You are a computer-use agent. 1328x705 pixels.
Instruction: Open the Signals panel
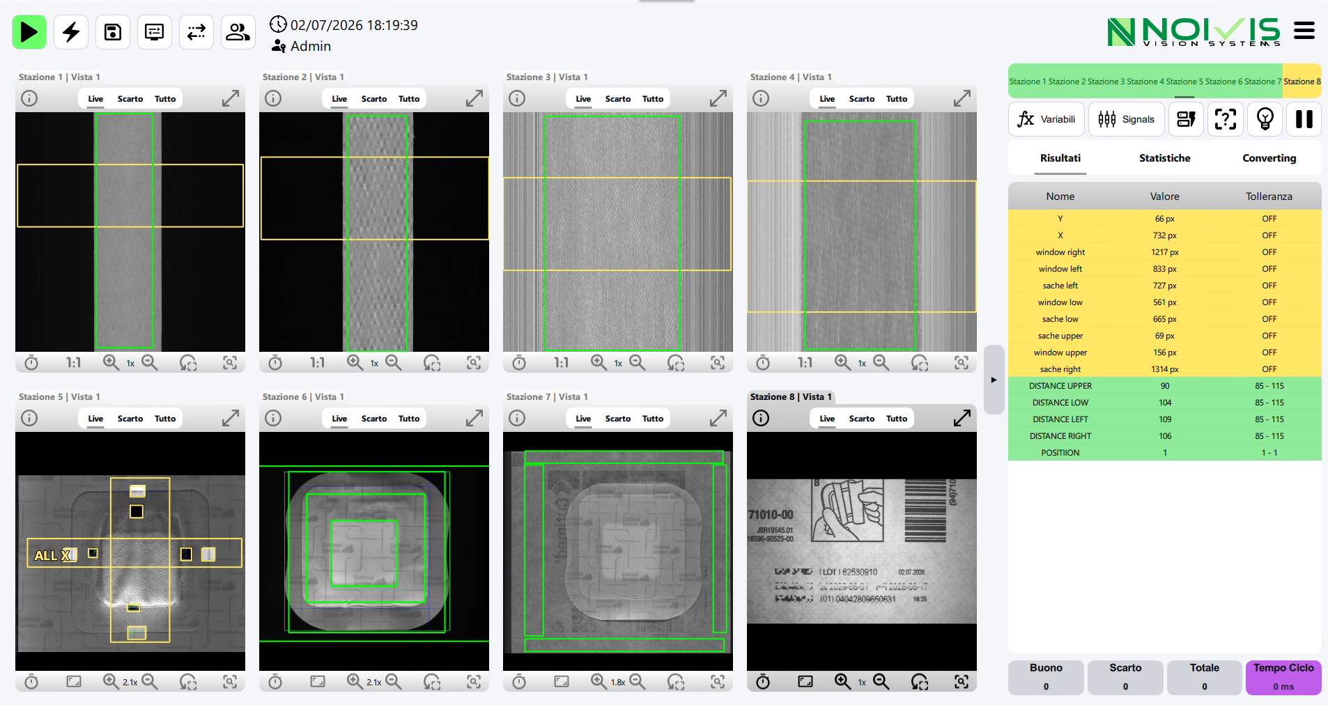(x=1127, y=119)
